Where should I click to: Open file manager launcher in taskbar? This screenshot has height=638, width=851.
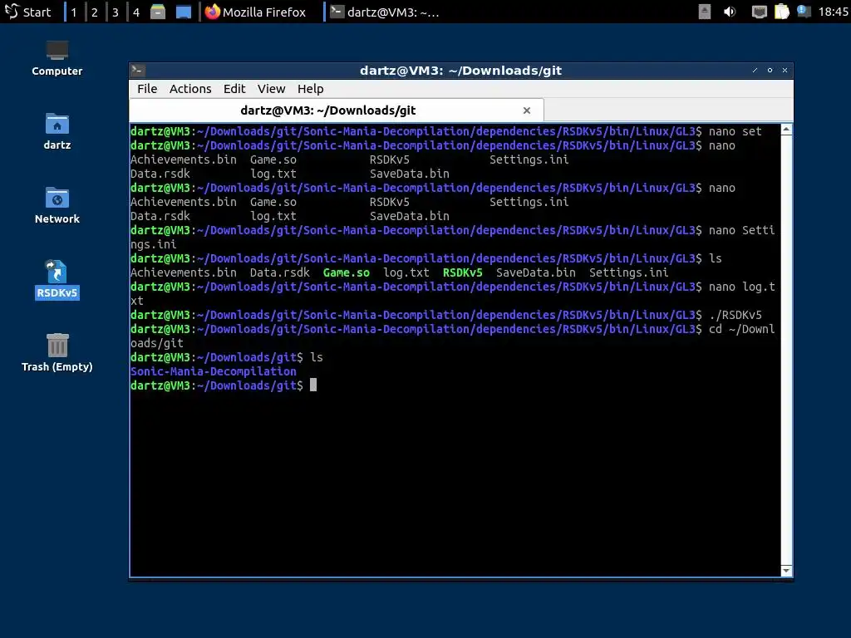tap(158, 12)
